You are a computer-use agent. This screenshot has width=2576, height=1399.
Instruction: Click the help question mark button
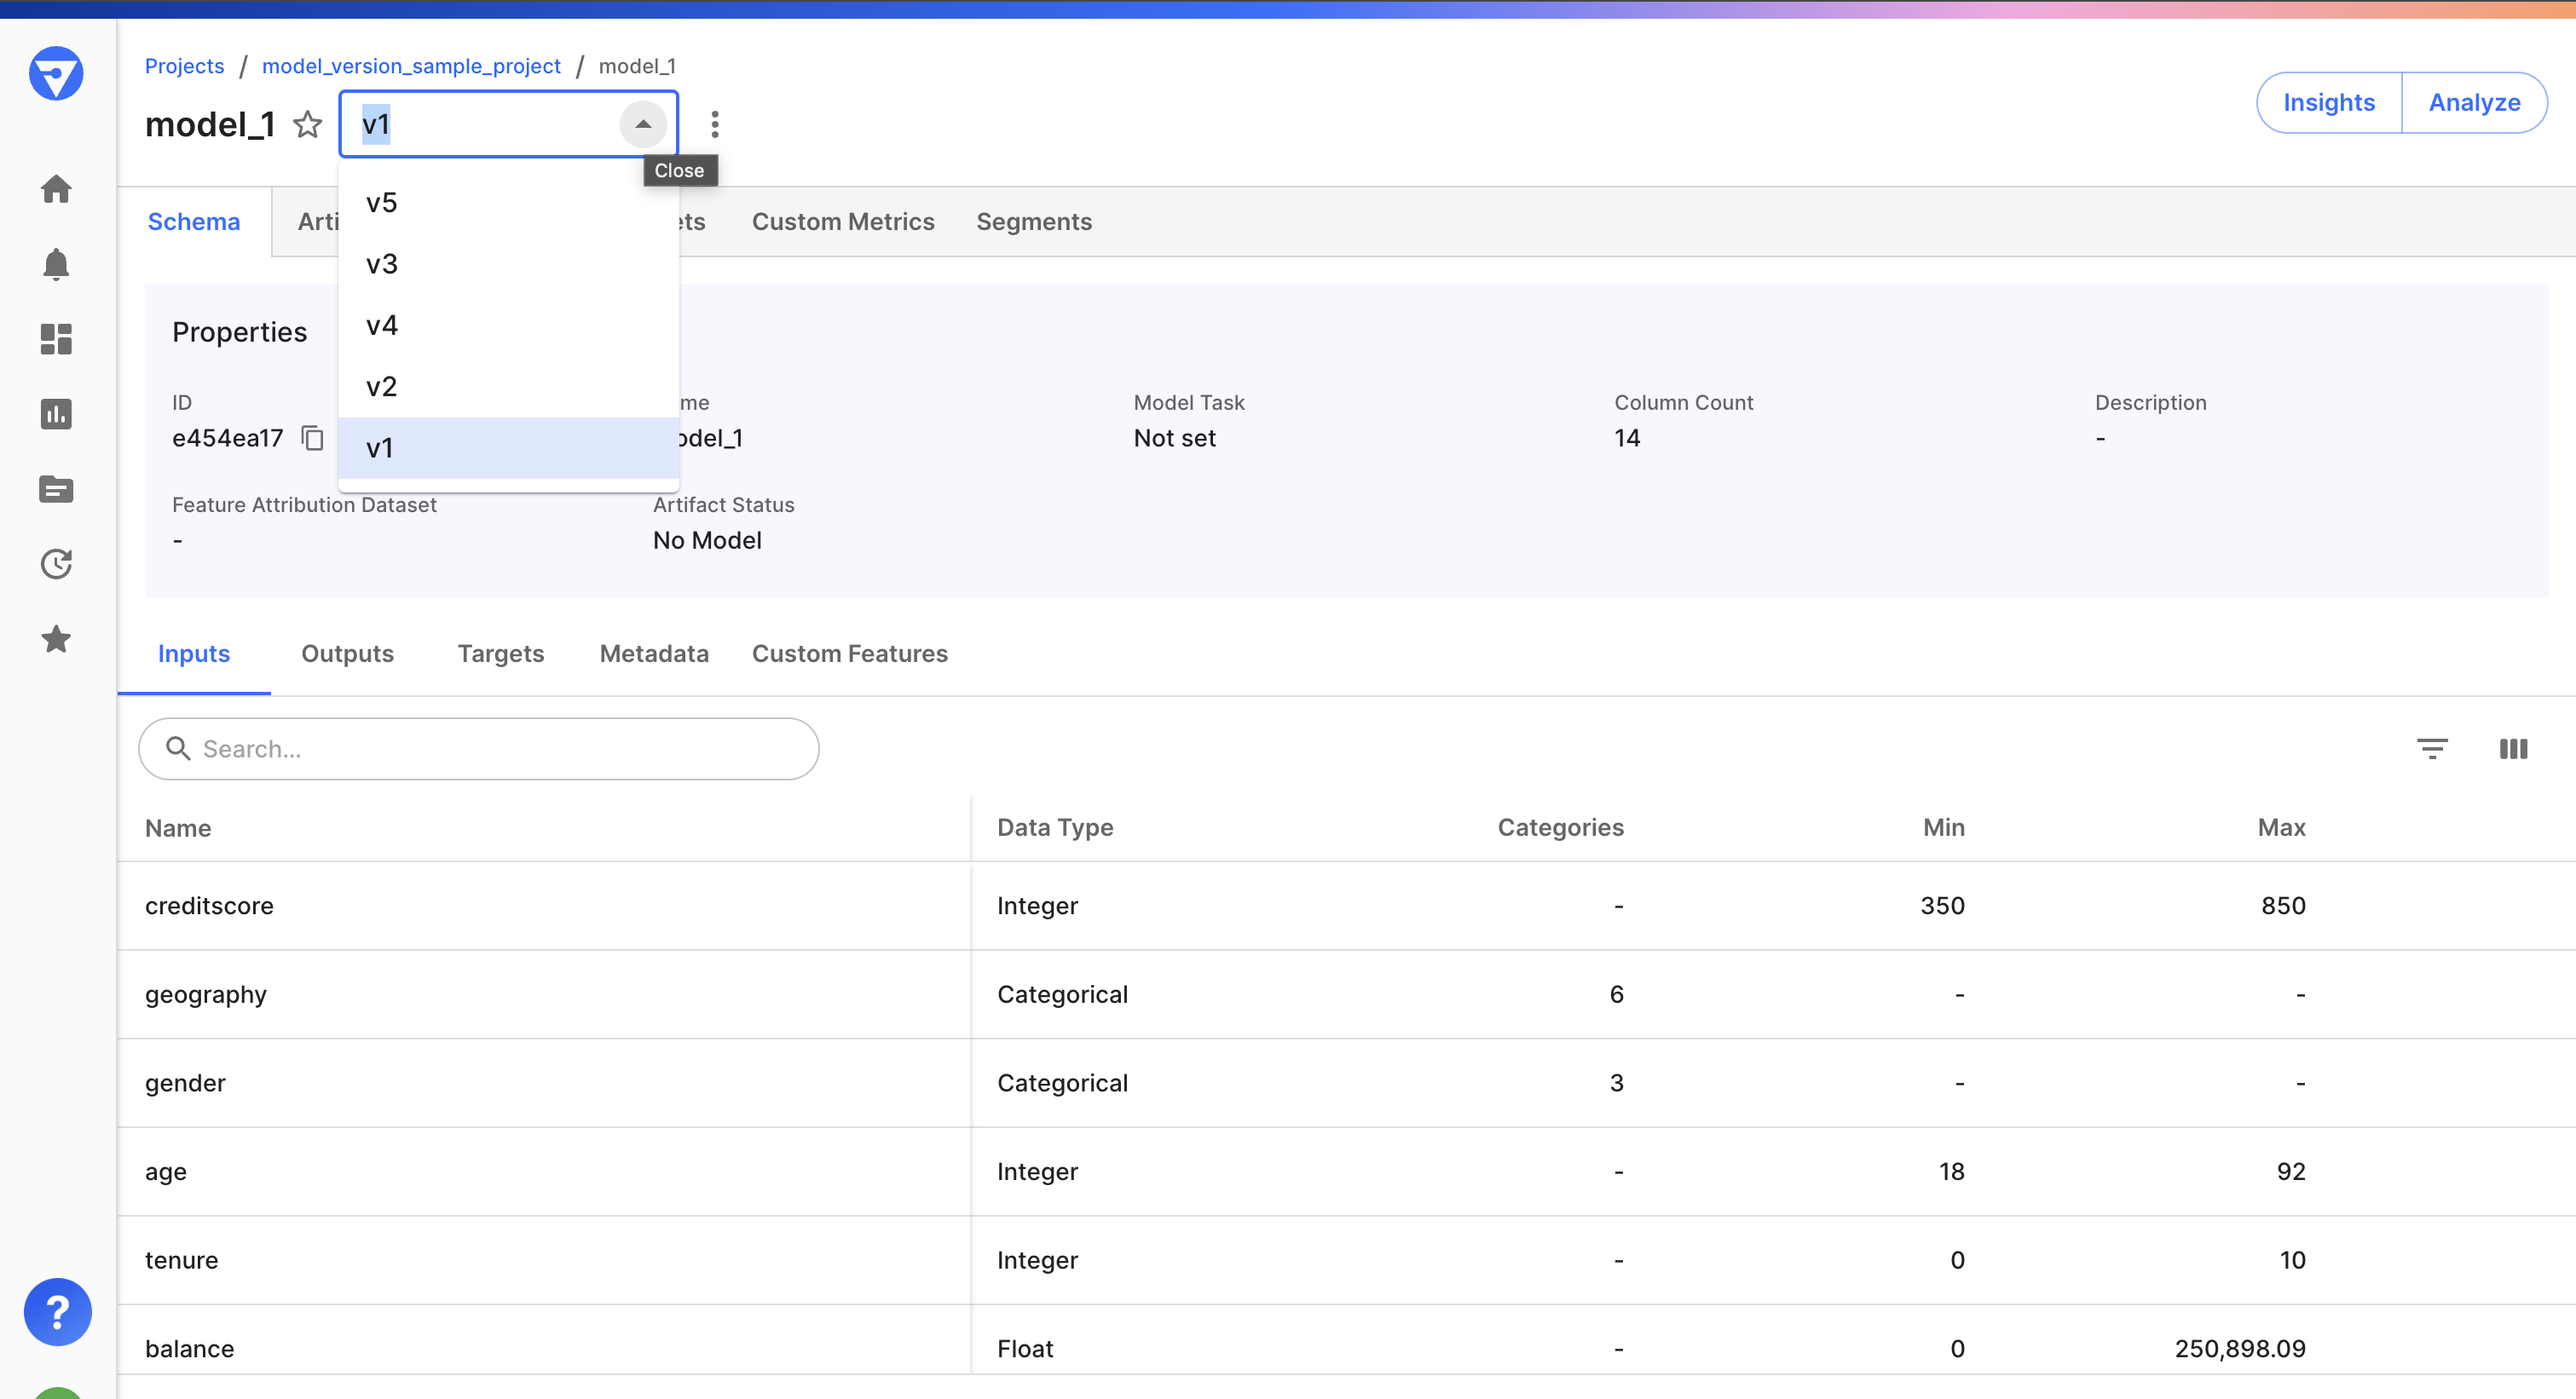pyautogui.click(x=57, y=1311)
